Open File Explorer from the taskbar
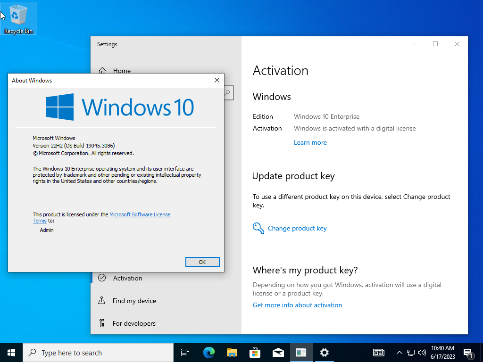Screen dimensions: 483x362 [x=232, y=353]
